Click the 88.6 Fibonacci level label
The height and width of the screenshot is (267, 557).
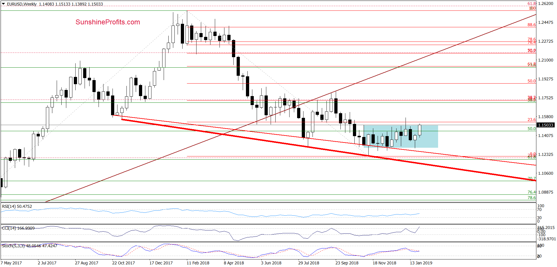(532, 25)
